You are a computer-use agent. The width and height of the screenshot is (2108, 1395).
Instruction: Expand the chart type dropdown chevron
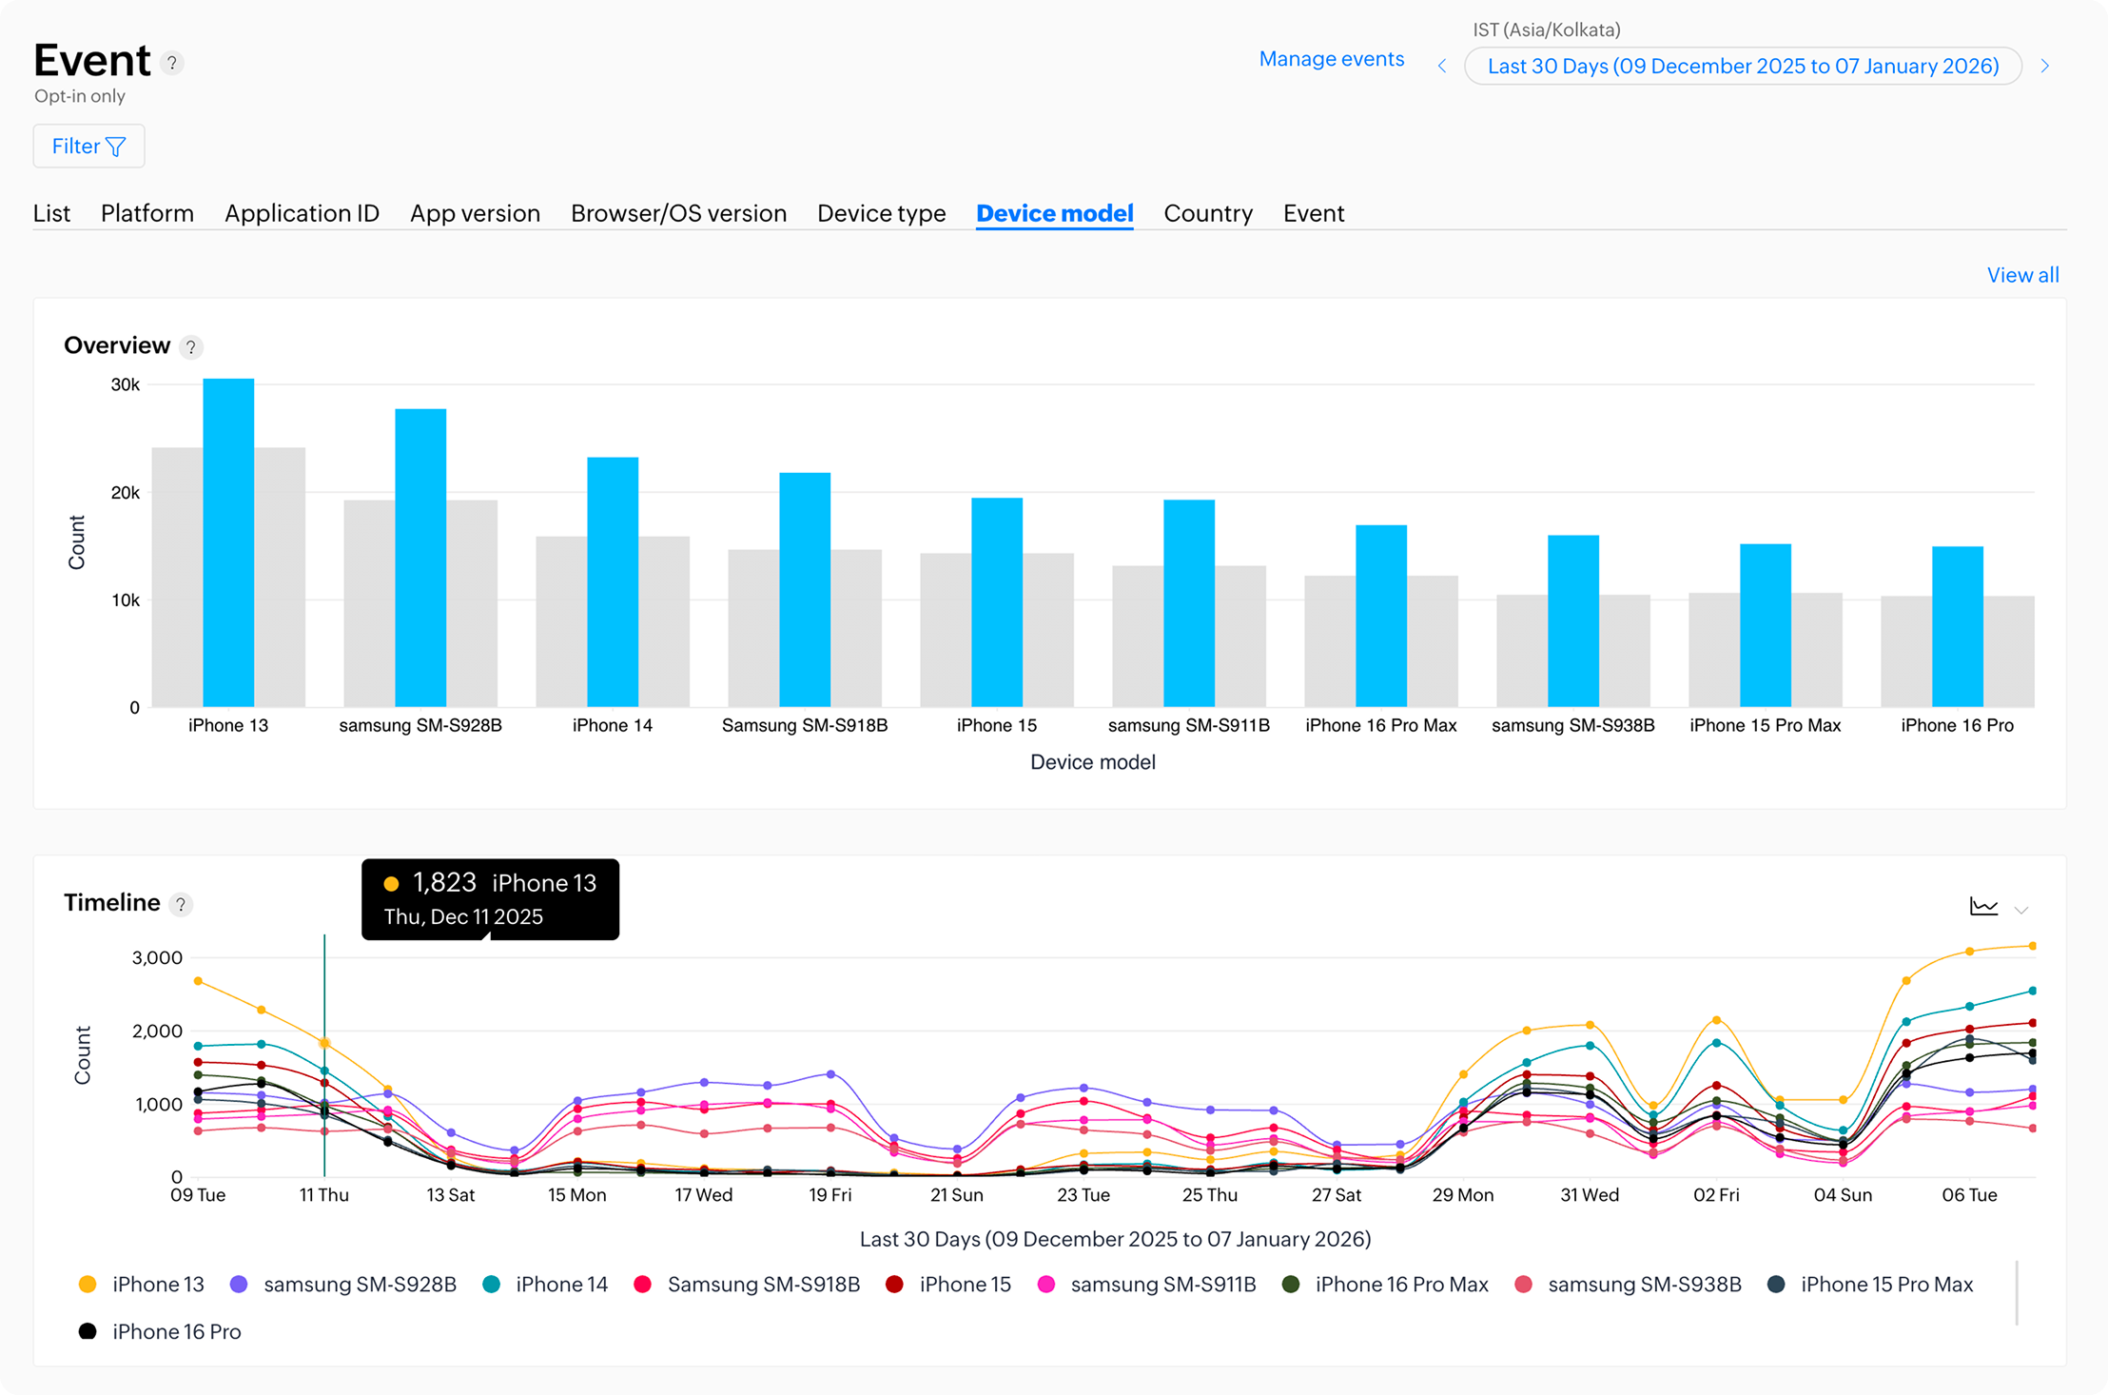click(2021, 910)
